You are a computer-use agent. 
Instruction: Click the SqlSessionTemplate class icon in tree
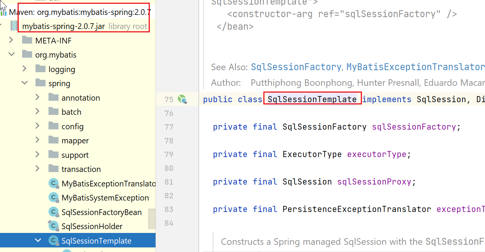point(54,241)
